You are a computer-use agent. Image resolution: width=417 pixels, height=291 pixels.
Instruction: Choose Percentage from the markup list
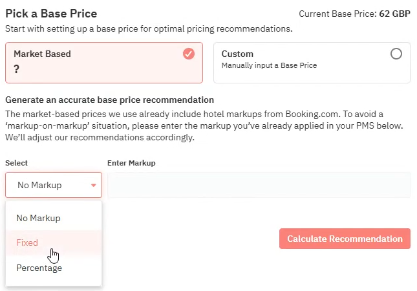[39, 268]
